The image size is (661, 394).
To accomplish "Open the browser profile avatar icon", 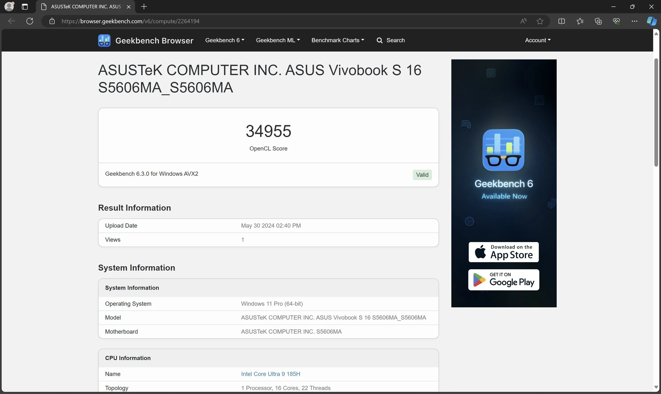I will [x=9, y=7].
